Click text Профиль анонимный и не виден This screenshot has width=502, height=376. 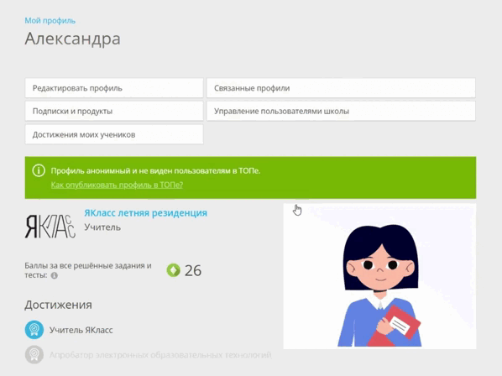click(x=155, y=171)
